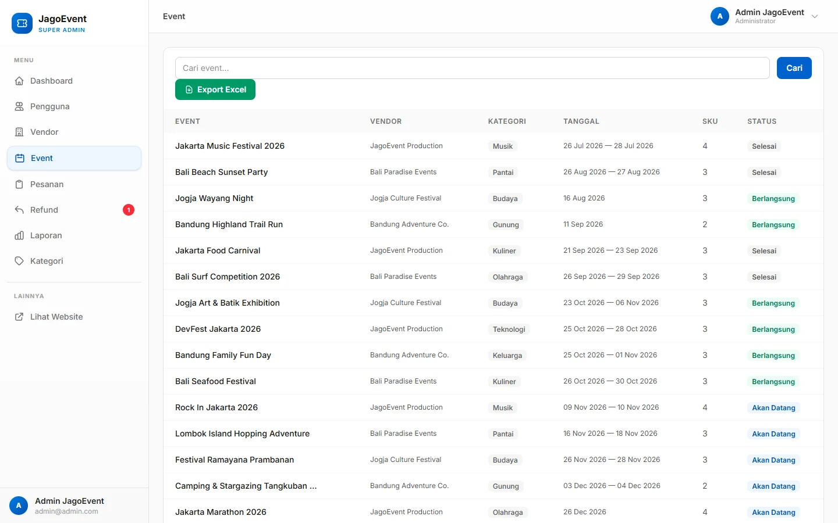
Task: Click Jogja Wayang Night event name
Action: (x=214, y=198)
